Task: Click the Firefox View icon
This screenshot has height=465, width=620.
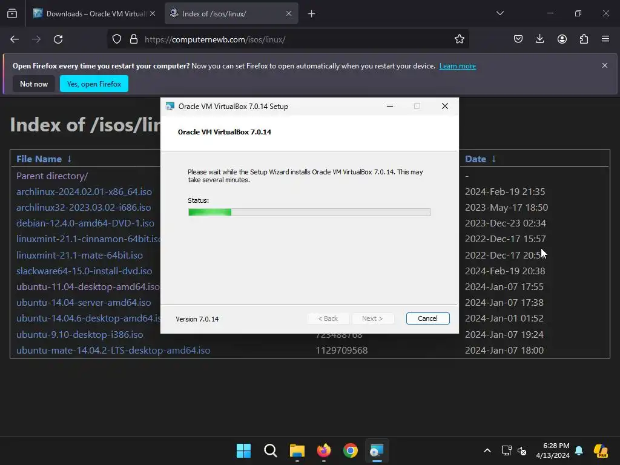Action: [12, 14]
